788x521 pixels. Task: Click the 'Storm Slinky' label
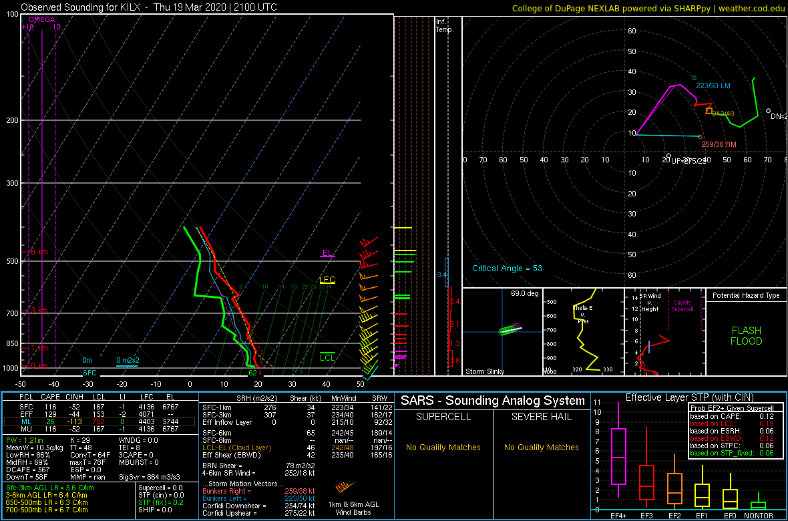coord(485,371)
